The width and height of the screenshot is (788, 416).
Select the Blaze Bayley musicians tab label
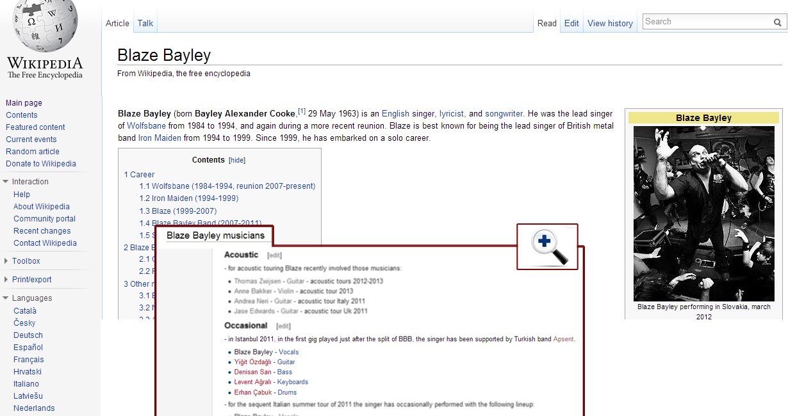point(215,236)
